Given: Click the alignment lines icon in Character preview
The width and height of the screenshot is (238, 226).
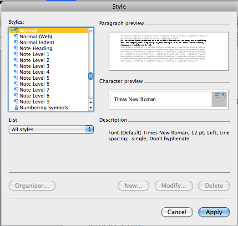Looking at the screenshot, I should coord(217,96).
